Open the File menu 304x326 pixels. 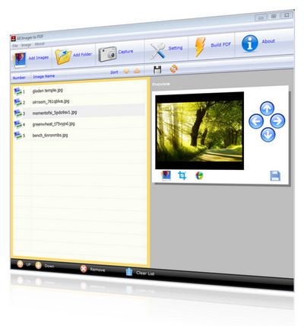coord(15,46)
